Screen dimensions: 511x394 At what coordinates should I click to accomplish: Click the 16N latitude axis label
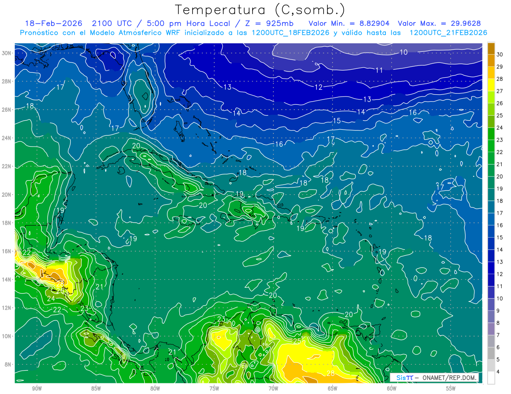point(7,251)
